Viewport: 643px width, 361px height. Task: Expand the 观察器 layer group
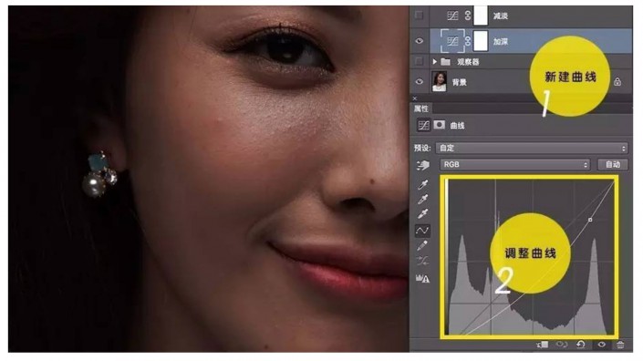(434, 62)
